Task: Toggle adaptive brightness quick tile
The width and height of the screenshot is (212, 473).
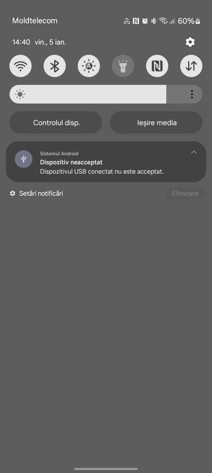Action: tap(89, 66)
